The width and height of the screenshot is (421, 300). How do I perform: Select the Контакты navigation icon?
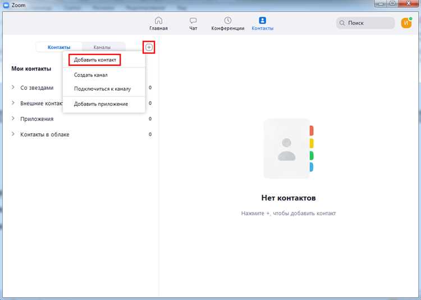(262, 21)
